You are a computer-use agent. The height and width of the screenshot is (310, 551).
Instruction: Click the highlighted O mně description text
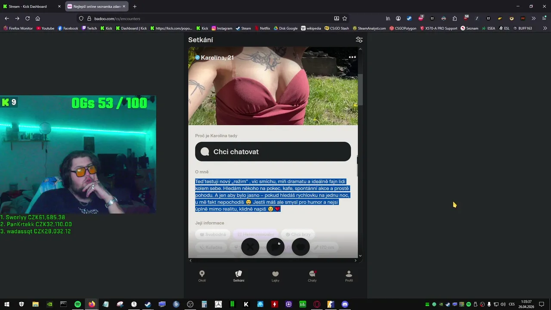[x=272, y=195]
